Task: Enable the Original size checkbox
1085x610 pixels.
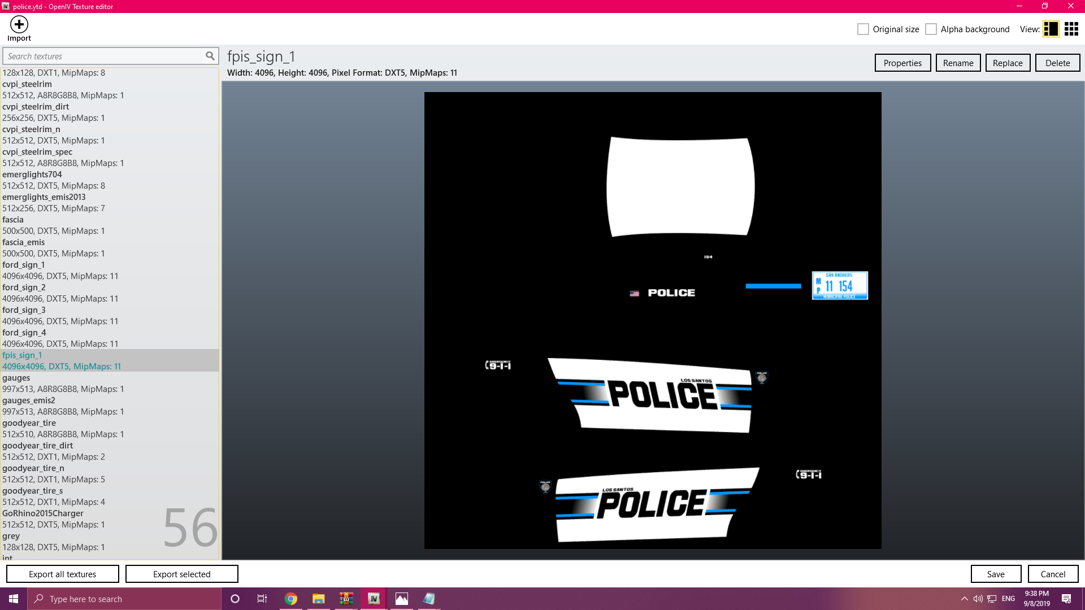Action: [863, 29]
